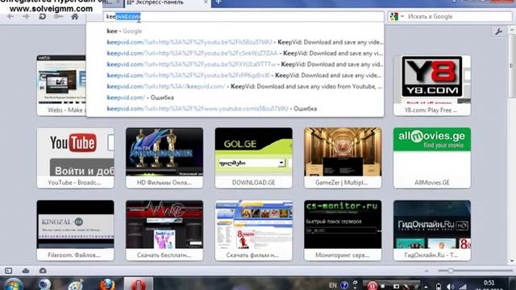Expand the search engine dropdown arrow
The image size is (516, 290).
pyautogui.click(x=402, y=16)
